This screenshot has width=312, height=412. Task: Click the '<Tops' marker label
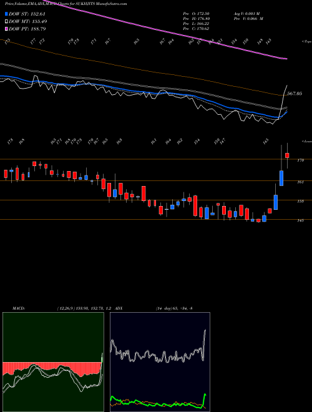click(x=306, y=42)
